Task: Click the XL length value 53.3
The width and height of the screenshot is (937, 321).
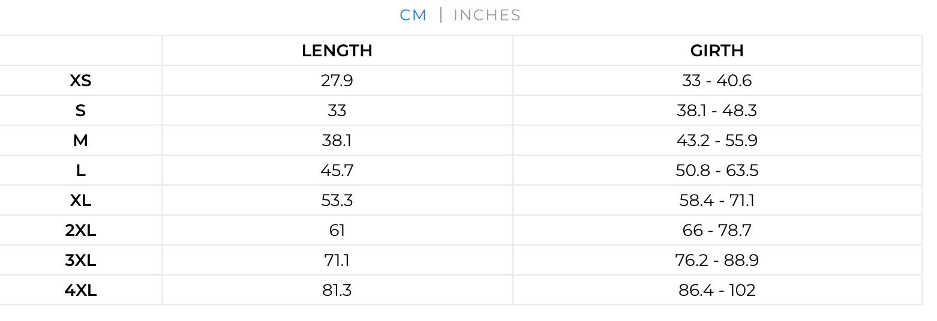Action: 337,201
